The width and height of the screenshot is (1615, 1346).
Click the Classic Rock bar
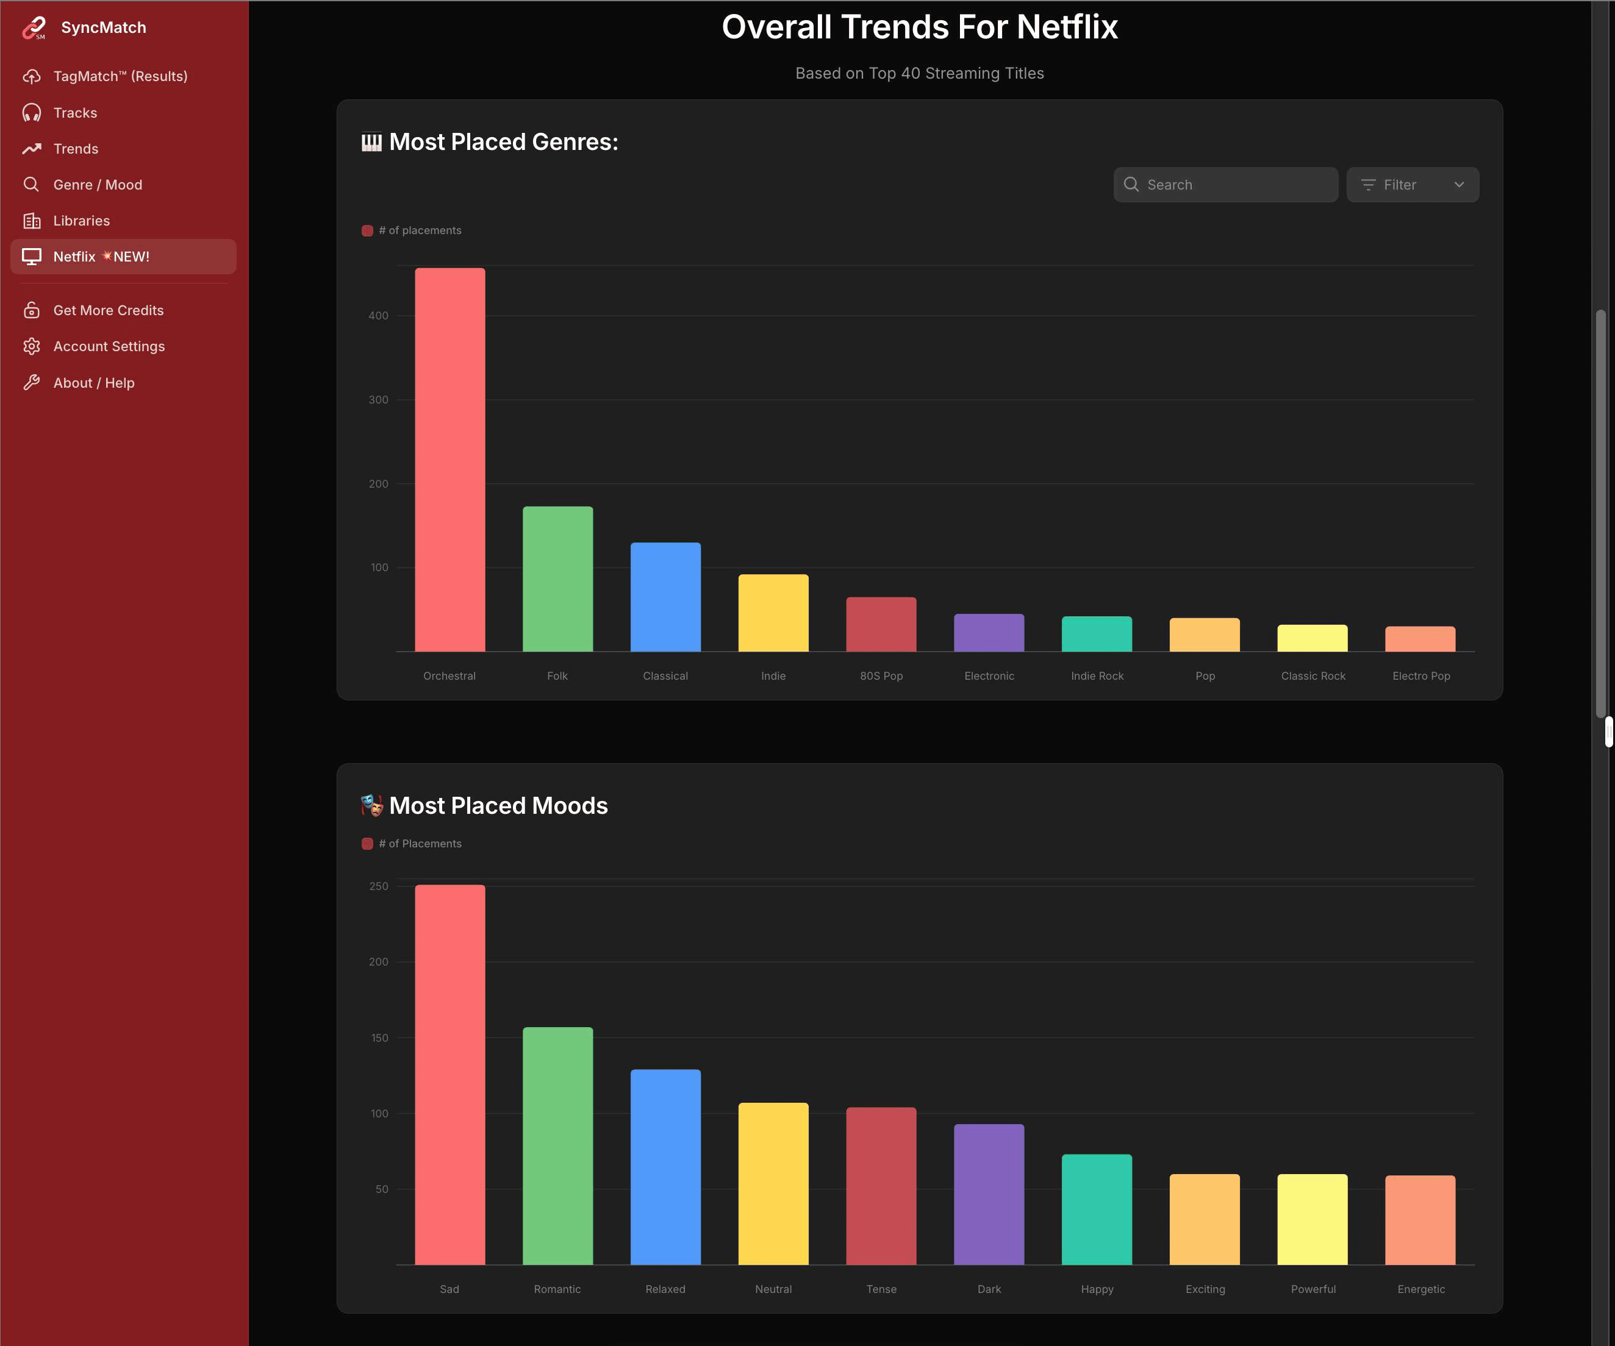pyautogui.click(x=1312, y=638)
